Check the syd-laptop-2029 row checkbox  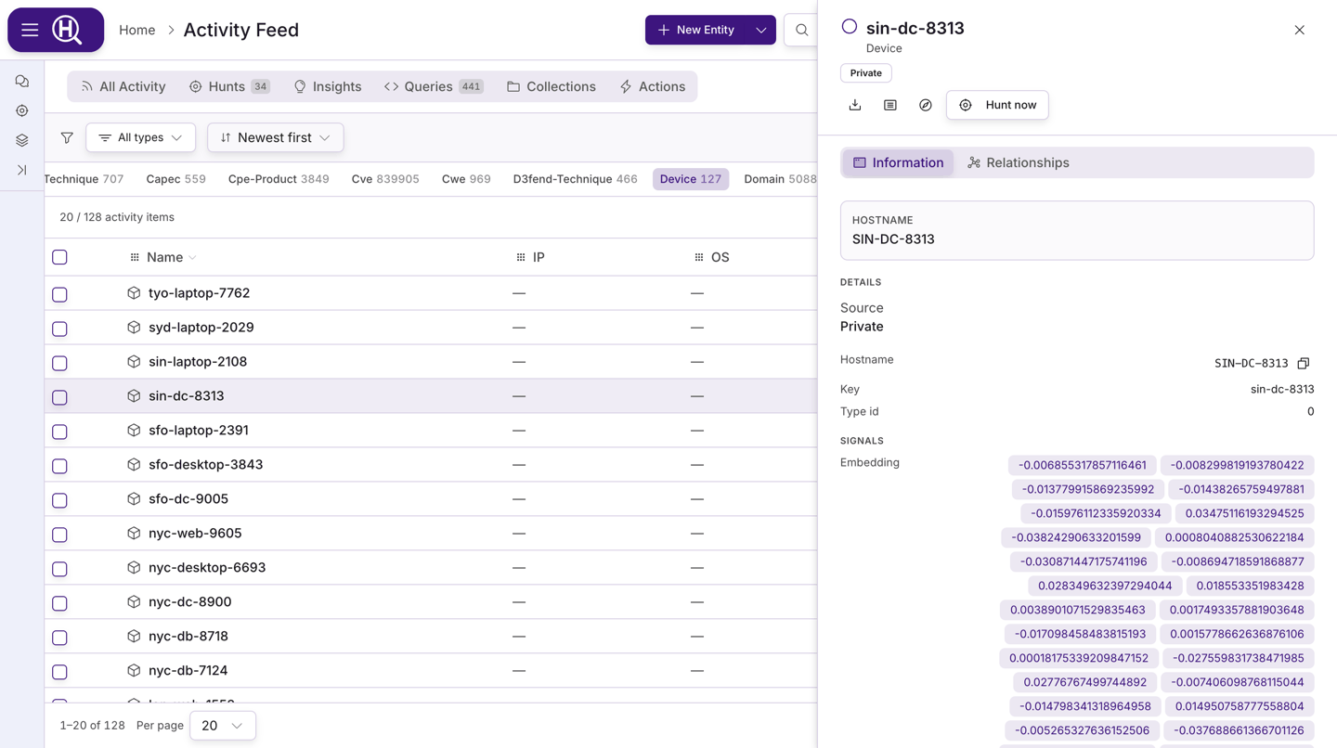[x=59, y=329]
